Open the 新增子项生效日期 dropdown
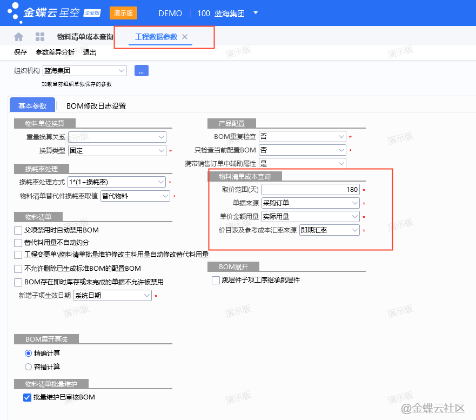 pos(147,296)
